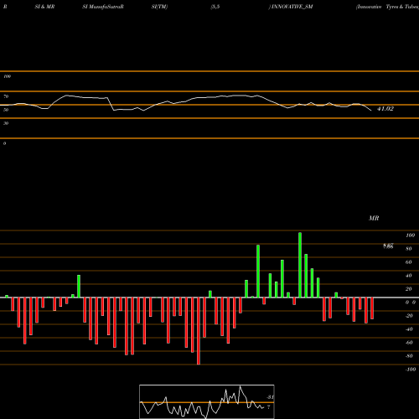
Task: Open the mini line chart thumbnail
Action: click(207, 401)
